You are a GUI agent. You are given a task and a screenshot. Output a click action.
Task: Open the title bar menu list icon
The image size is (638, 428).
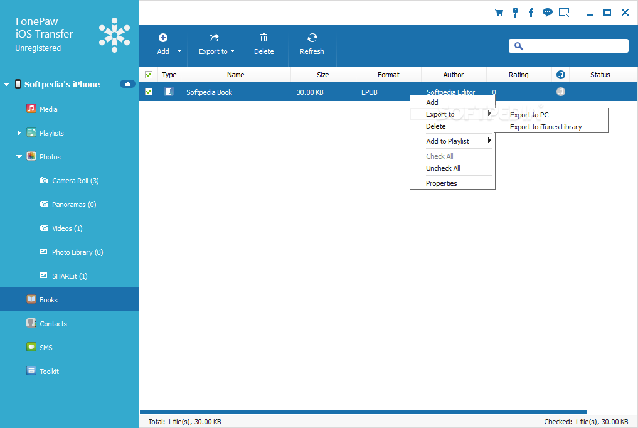click(x=564, y=13)
